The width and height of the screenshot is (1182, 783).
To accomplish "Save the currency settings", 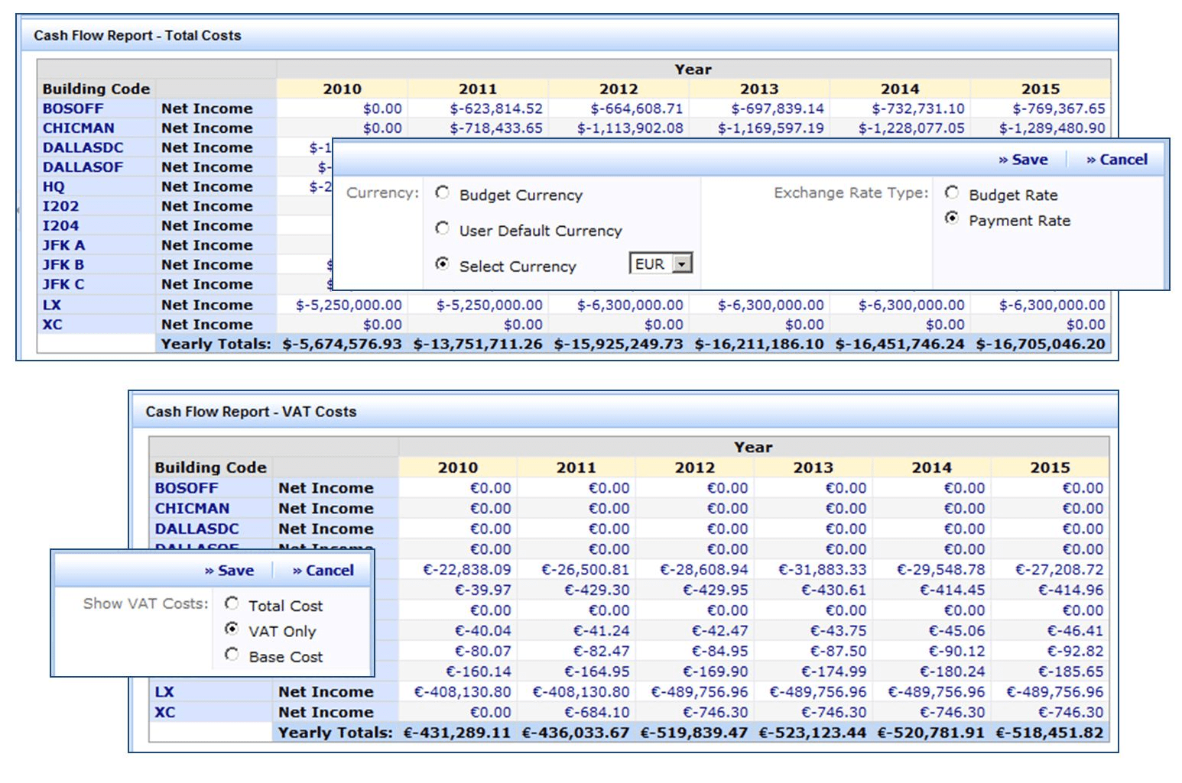I will [1022, 159].
